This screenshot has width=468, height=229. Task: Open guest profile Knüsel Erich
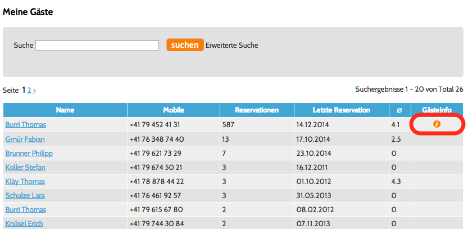click(x=24, y=223)
